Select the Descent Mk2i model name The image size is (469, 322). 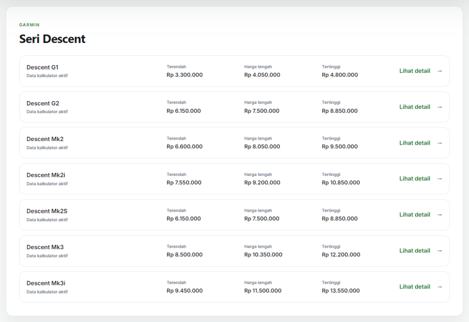coord(46,175)
